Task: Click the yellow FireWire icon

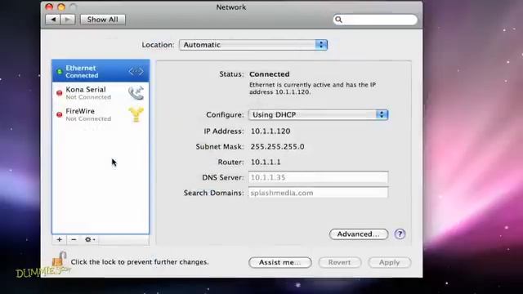Action: tap(136, 114)
